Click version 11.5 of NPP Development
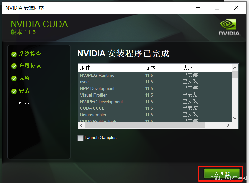The width and height of the screenshot is (249, 183). pyautogui.click(x=149, y=89)
